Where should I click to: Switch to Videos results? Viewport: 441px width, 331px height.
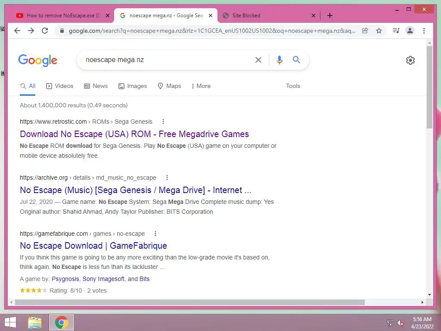click(x=59, y=86)
